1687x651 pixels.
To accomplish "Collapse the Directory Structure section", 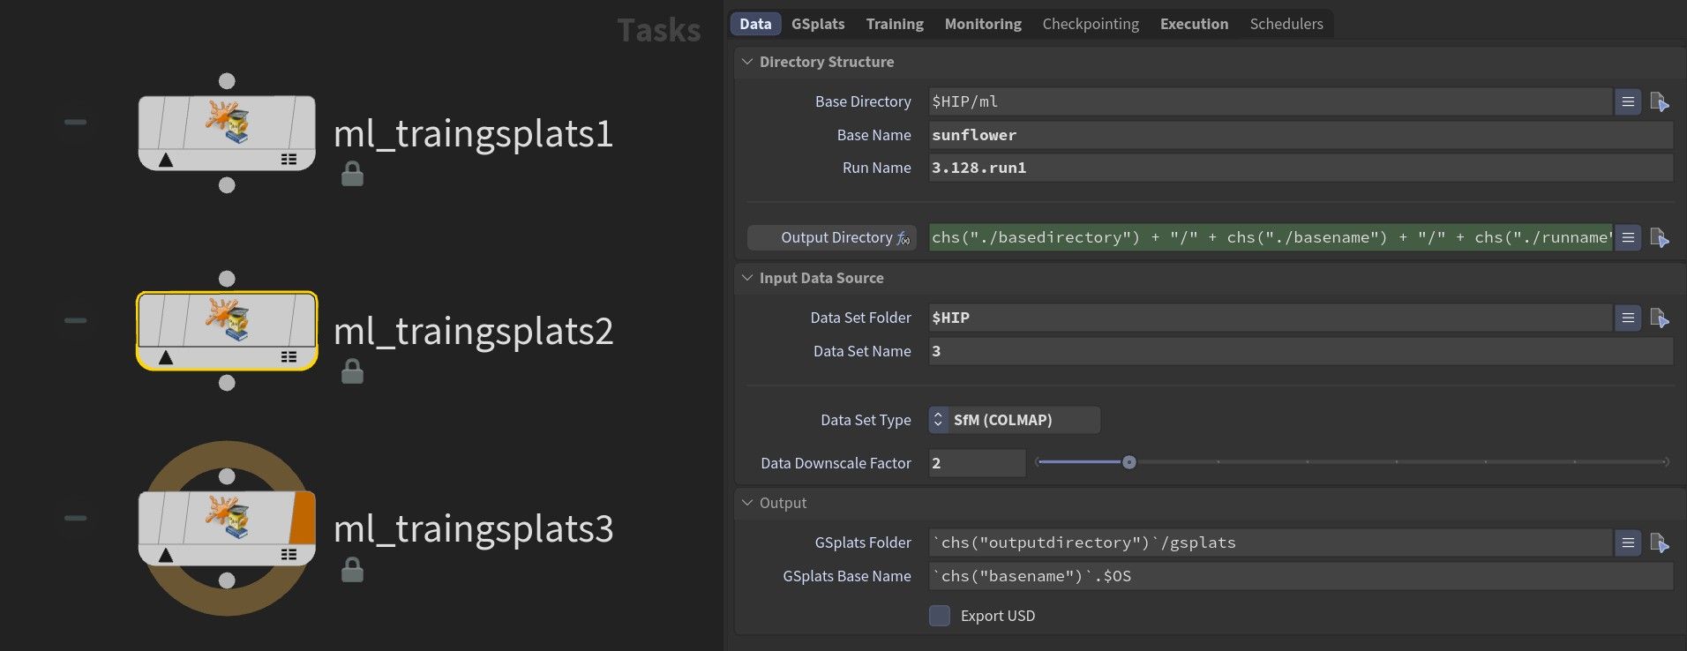I will click(747, 62).
